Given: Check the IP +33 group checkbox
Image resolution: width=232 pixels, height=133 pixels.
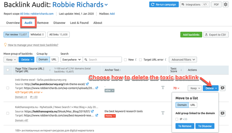Looking at the screenshot, I should tap(177, 119).
